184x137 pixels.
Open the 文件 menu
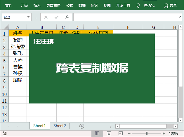(9, 5)
